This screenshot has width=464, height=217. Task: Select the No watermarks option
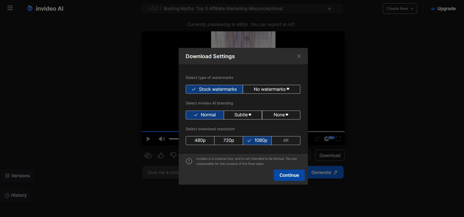click(271, 89)
